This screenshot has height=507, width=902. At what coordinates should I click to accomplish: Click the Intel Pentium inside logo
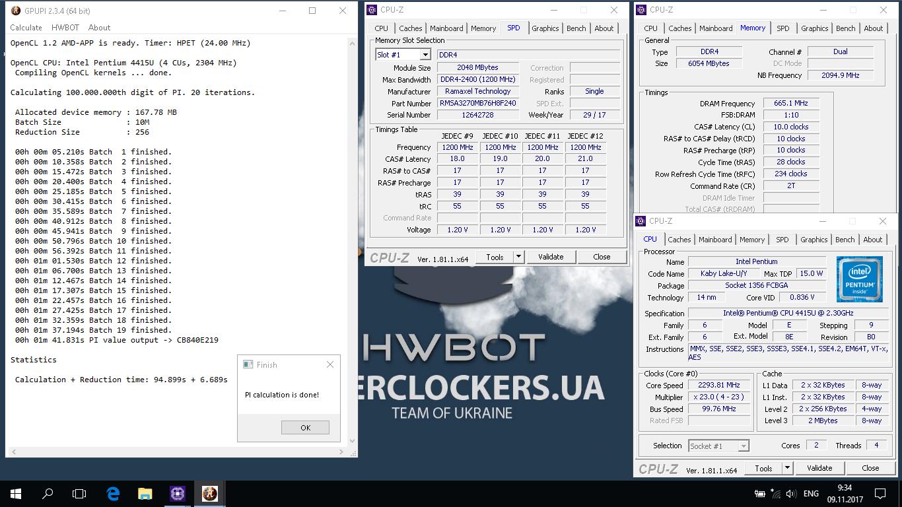[x=860, y=279]
